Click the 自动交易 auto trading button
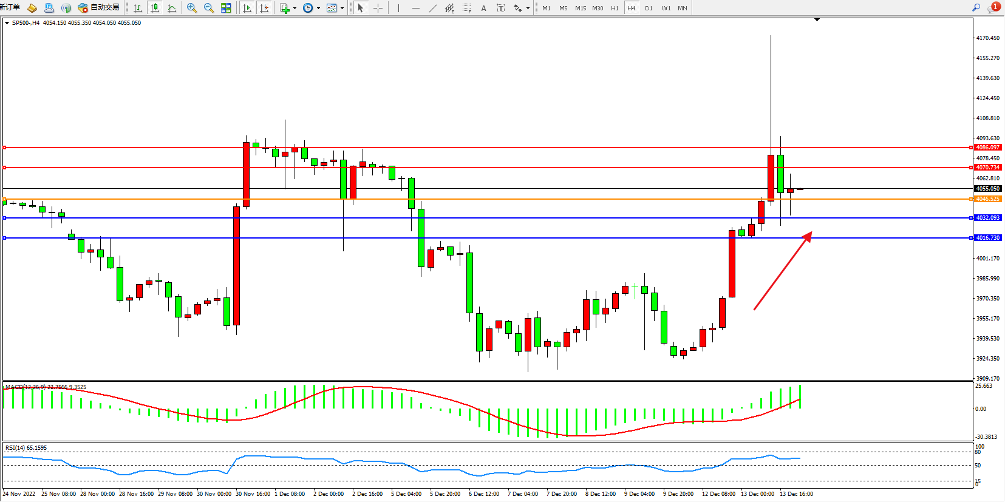The image size is (1005, 502). pos(99,8)
